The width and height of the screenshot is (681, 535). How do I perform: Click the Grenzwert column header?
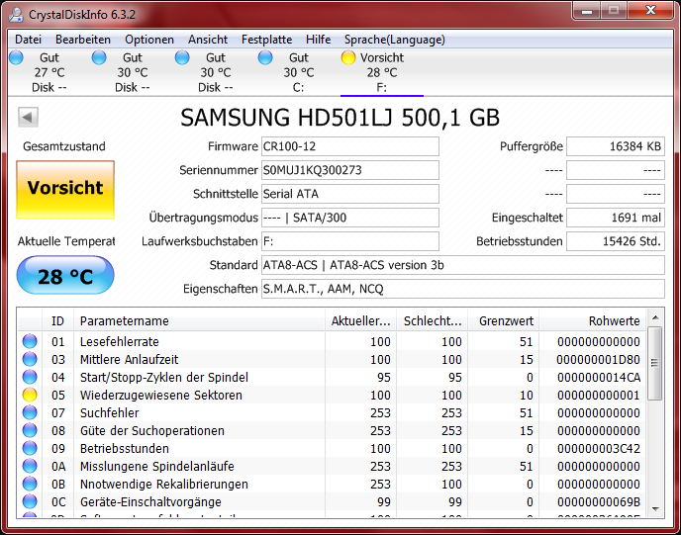click(504, 320)
